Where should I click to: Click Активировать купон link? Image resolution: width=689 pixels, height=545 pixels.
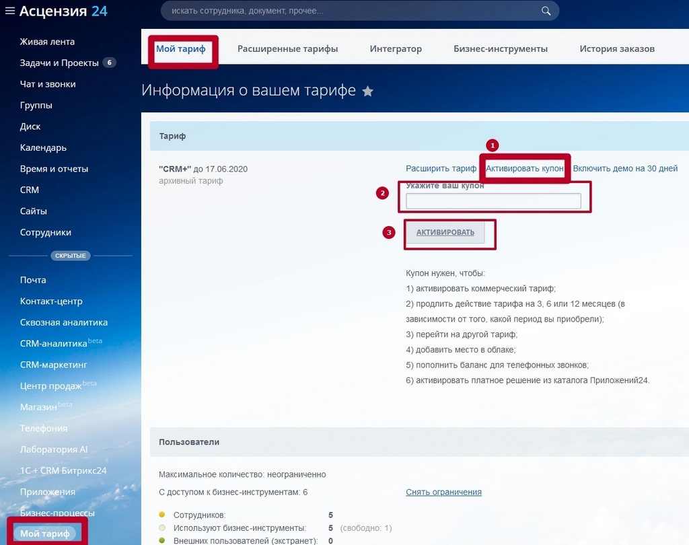pyautogui.click(x=524, y=168)
